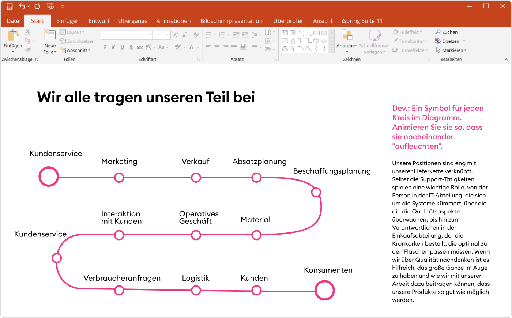Switch to the Animationen tab
The image size is (512, 318).
173,21
